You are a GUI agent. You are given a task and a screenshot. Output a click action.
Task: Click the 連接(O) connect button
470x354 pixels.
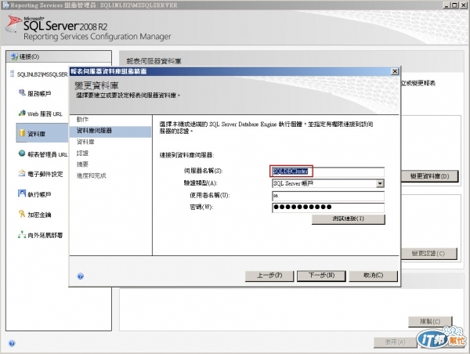coord(59,56)
